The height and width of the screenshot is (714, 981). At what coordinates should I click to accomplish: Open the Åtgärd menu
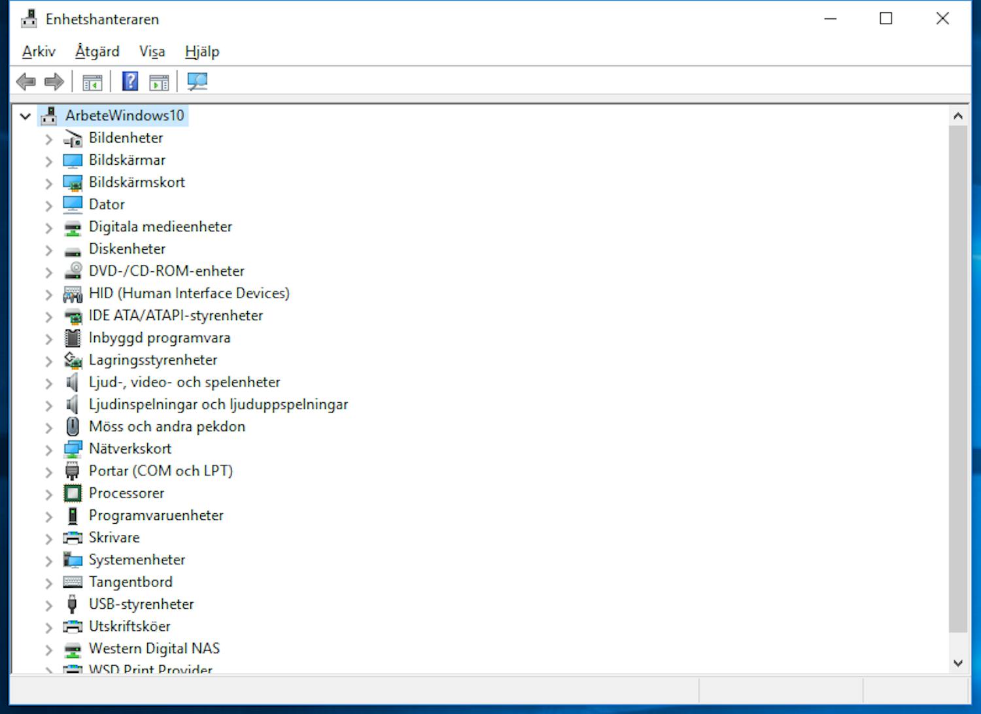[x=96, y=51]
